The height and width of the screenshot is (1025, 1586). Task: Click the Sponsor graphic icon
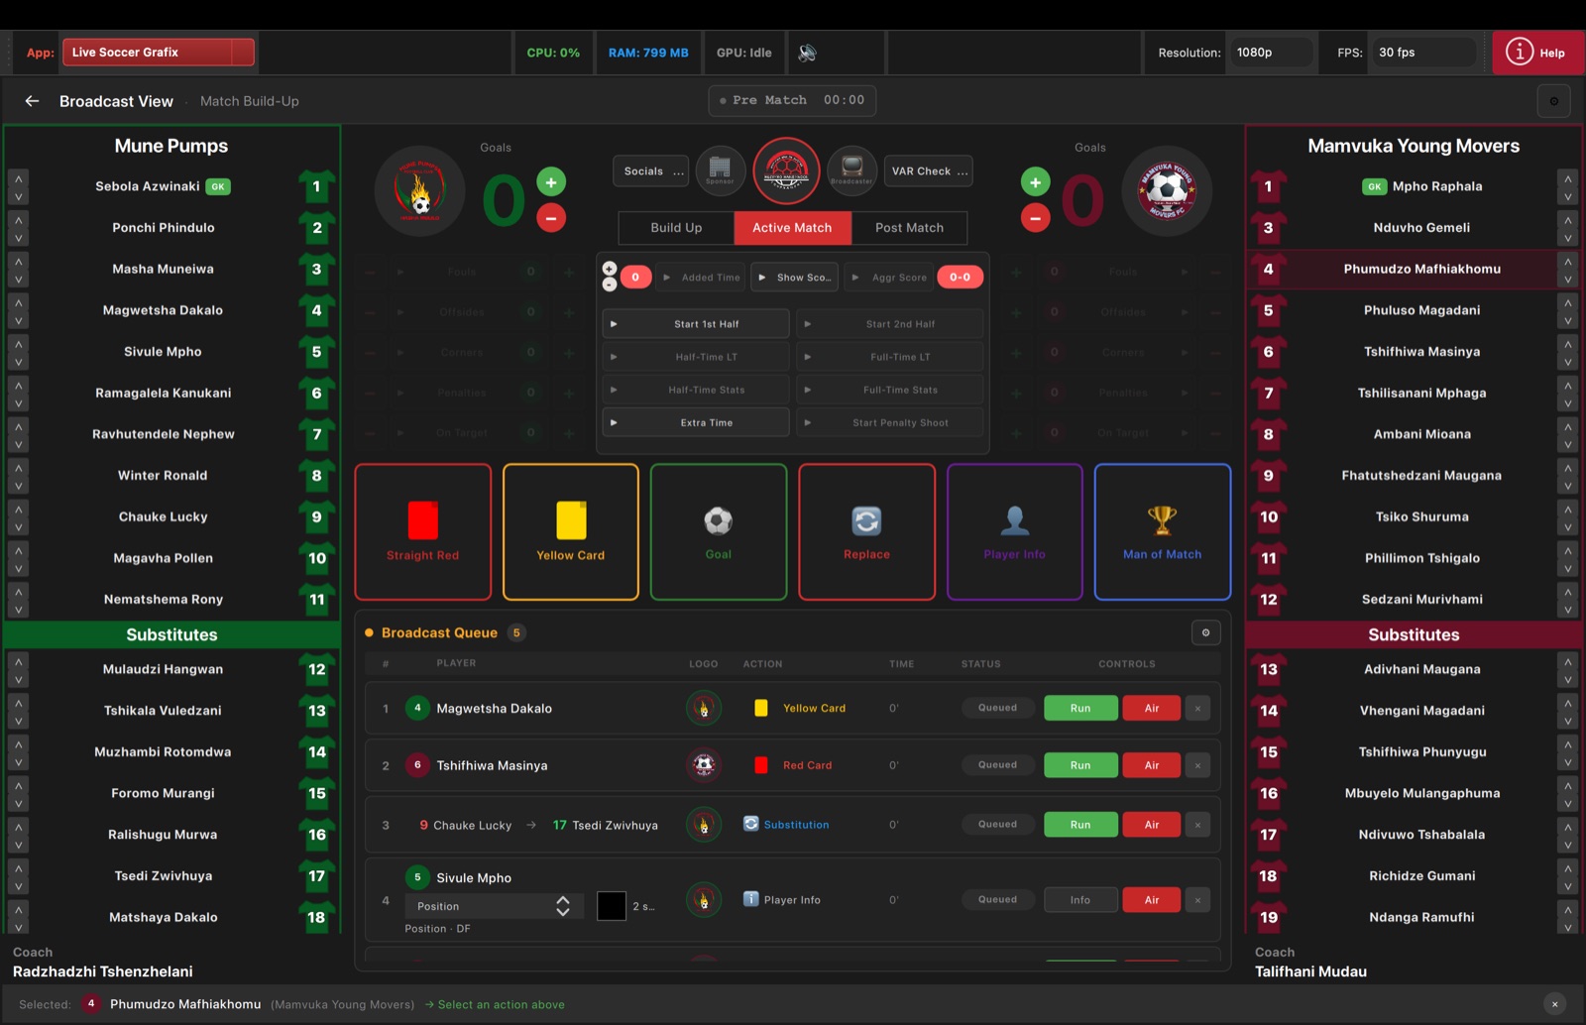[721, 171]
